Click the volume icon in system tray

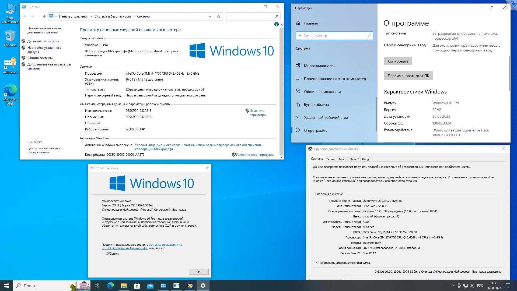pyautogui.click(x=472, y=286)
